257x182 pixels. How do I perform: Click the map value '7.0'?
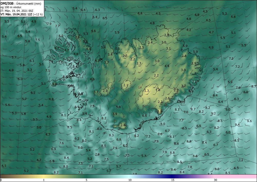tap(186, 112)
